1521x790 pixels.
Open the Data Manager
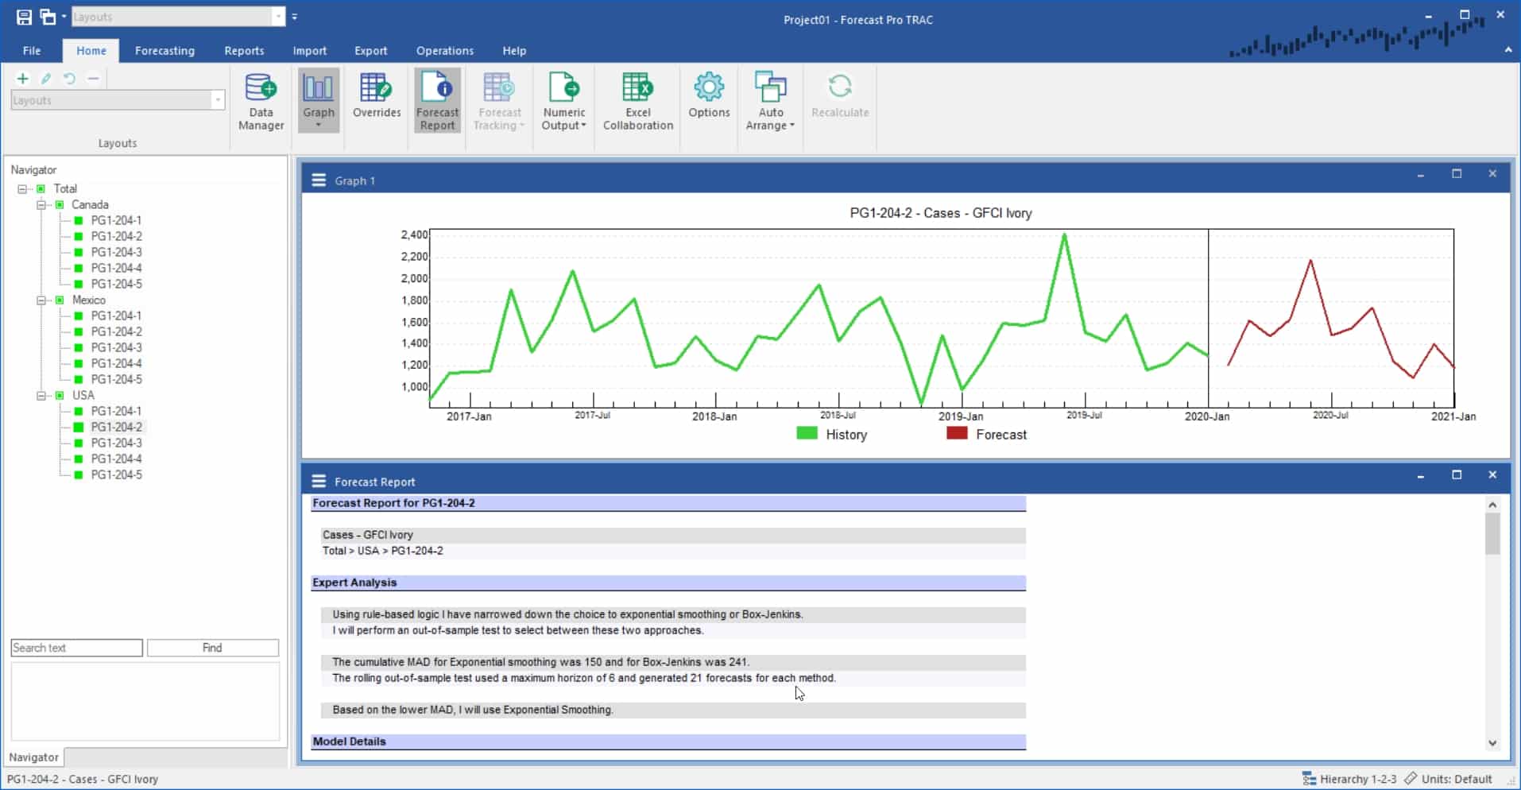[260, 101]
